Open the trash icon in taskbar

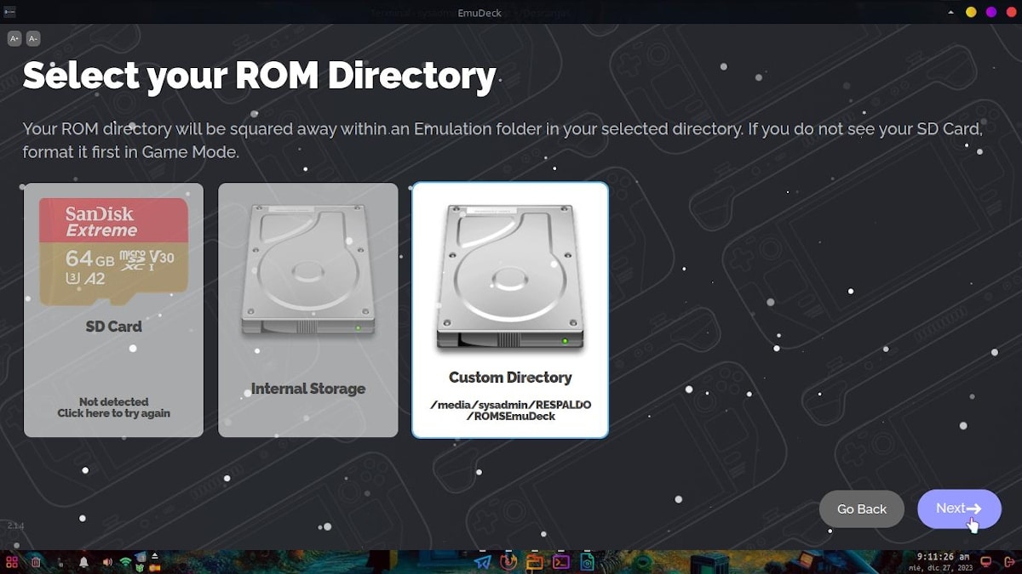pos(36,562)
